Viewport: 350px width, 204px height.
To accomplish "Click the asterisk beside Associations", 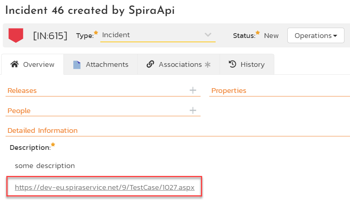I will click(x=207, y=64).
